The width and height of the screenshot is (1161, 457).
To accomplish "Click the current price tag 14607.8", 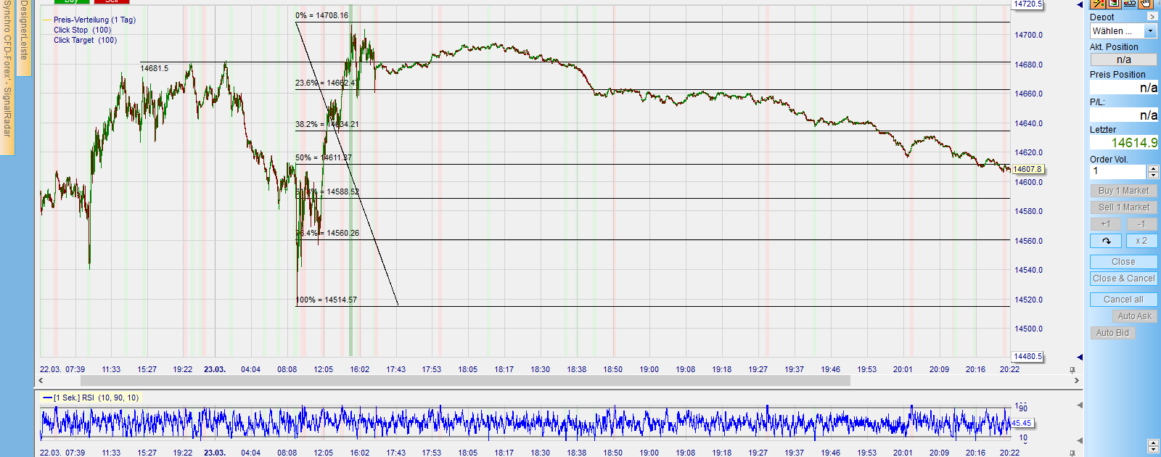I will tap(1027, 169).
